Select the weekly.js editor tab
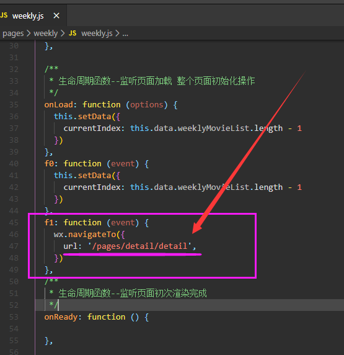Viewport: 344px width, 355px height. coord(33,16)
